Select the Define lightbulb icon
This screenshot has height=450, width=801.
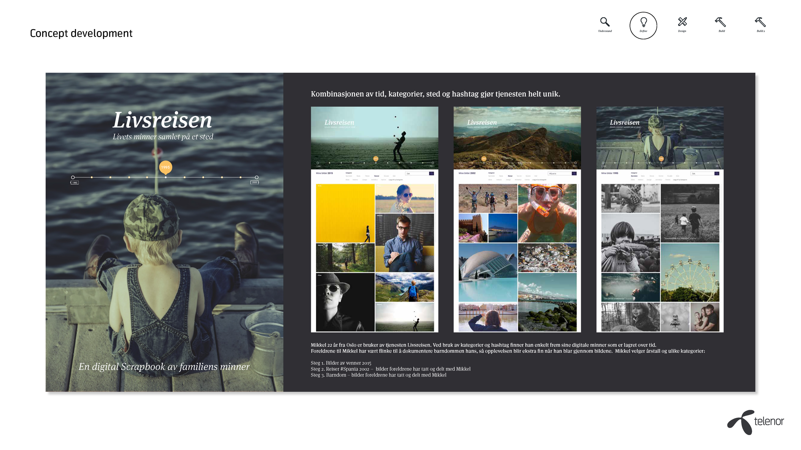click(x=643, y=22)
